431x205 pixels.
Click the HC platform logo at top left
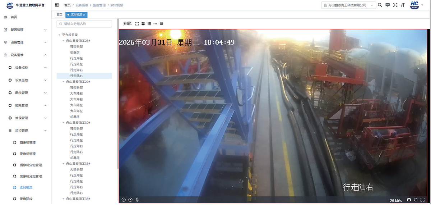pos(10,5)
